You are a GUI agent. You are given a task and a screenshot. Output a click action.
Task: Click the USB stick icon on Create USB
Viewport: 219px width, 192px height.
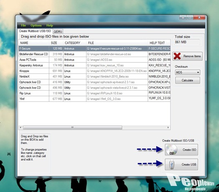click(x=171, y=165)
